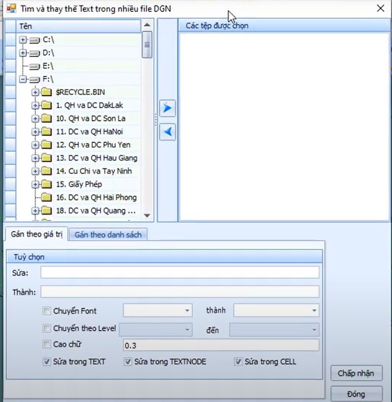Viewport: 392px width, 402px height.
Task: Click the Thành input field
Action: 179,292
